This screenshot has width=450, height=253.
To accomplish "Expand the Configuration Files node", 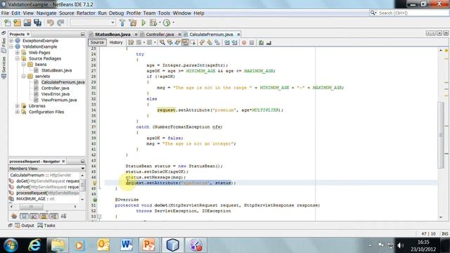I will pyautogui.click(x=17, y=112).
